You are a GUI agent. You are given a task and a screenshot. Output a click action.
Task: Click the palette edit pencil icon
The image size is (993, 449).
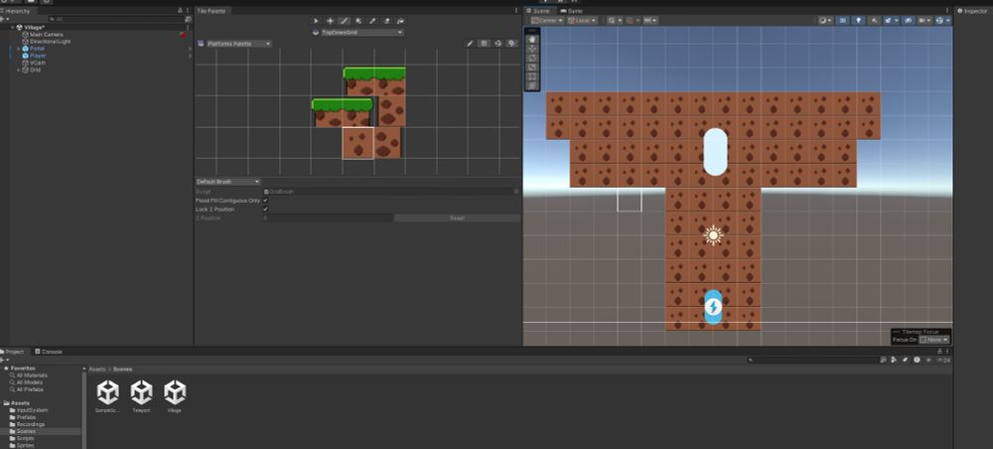pyautogui.click(x=470, y=44)
